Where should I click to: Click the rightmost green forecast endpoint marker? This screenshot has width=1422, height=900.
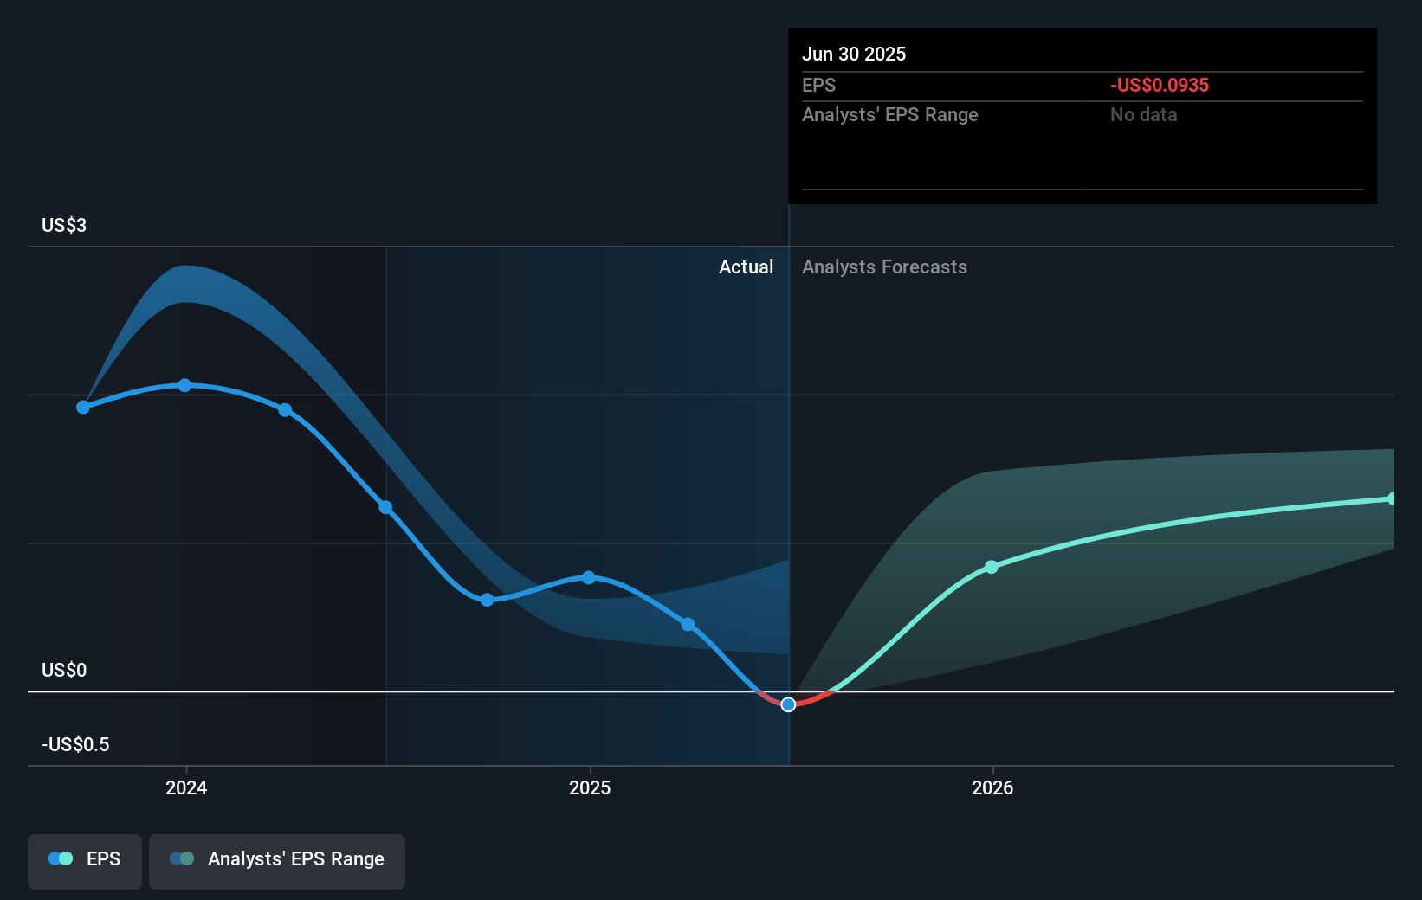click(x=1392, y=498)
